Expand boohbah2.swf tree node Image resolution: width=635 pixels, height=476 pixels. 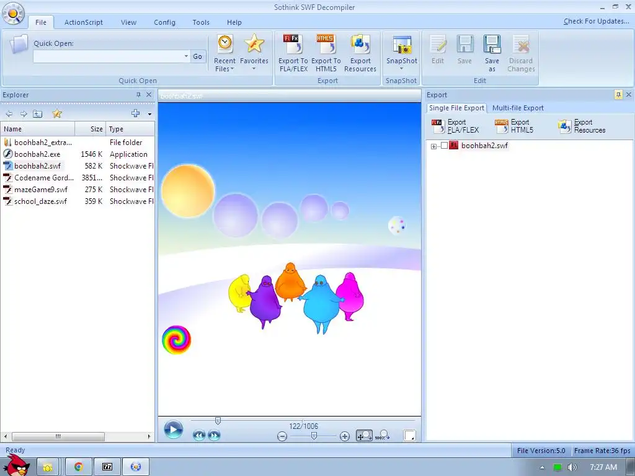(433, 146)
